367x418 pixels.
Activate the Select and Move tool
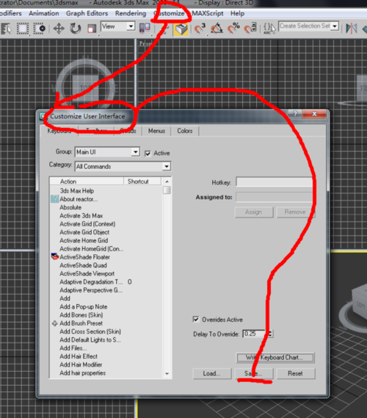point(59,29)
